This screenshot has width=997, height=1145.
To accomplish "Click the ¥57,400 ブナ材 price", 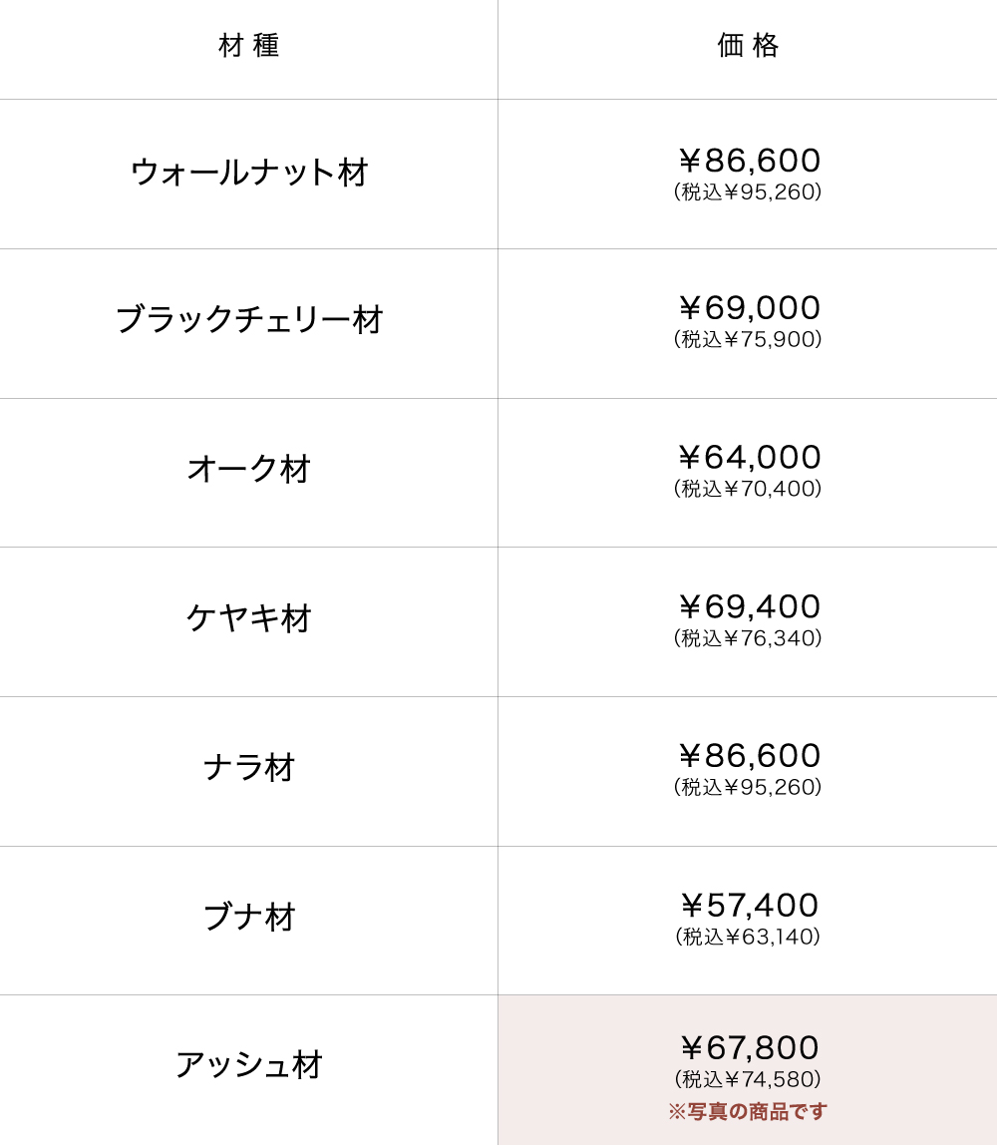I will (x=749, y=906).
